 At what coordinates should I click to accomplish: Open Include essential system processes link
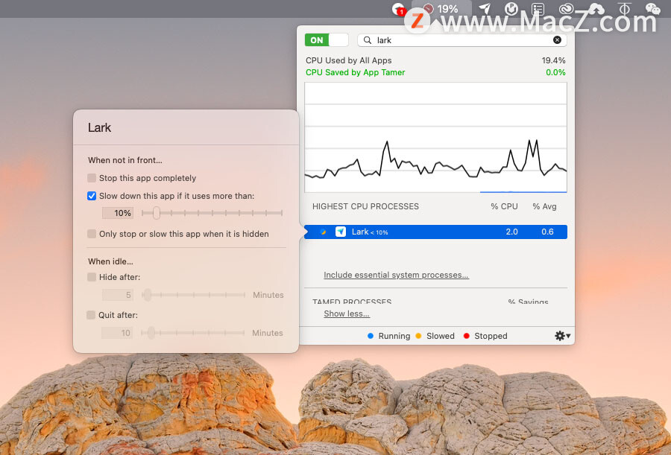[x=397, y=275]
